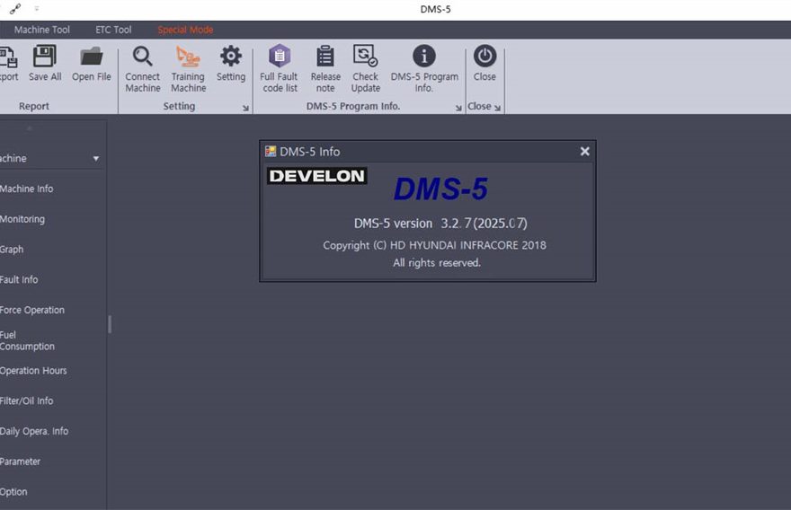This screenshot has height=510, width=791.
Task: Expand the DMS-5 Program Info group launcher
Action: click(x=458, y=108)
